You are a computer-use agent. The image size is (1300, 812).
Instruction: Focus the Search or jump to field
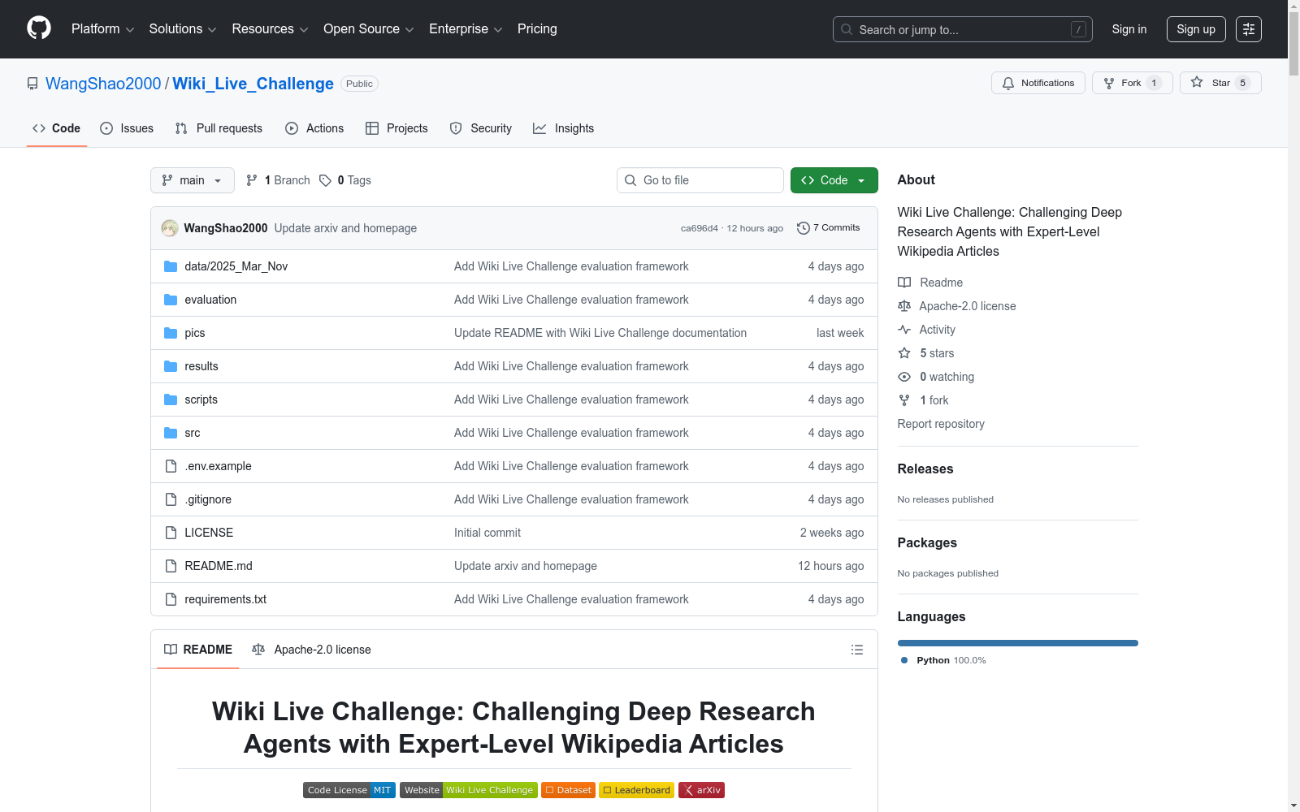(962, 29)
